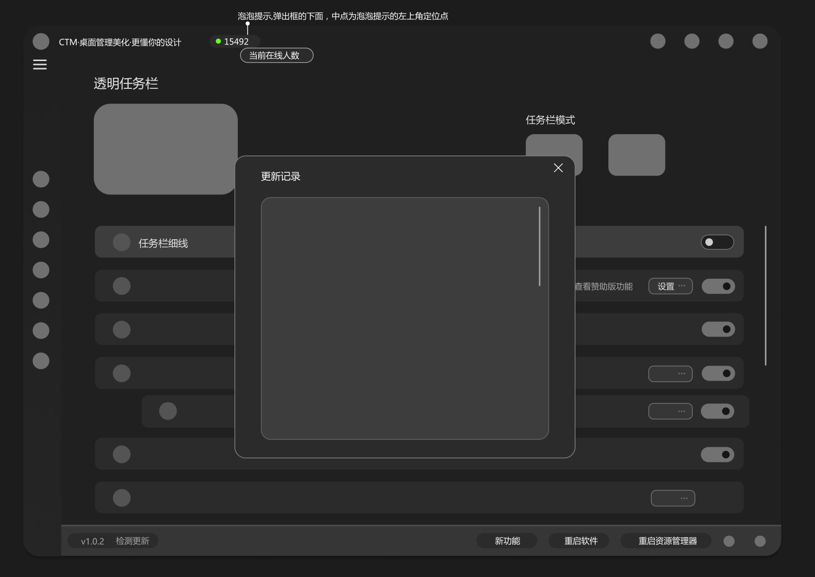Click the topmost sidebar circle icon
Viewport: 815px width, 577px height.
pos(41,179)
